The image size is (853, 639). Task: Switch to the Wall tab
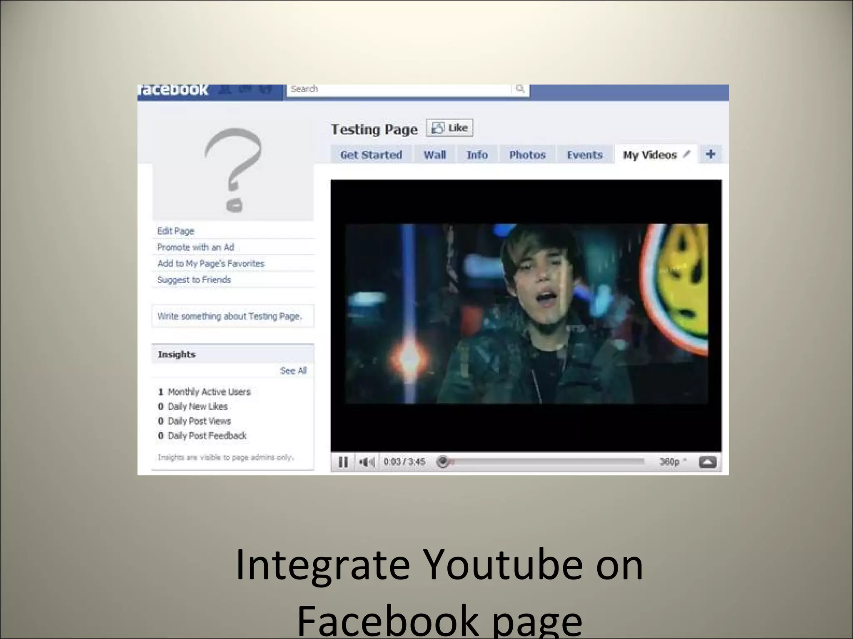click(x=434, y=155)
